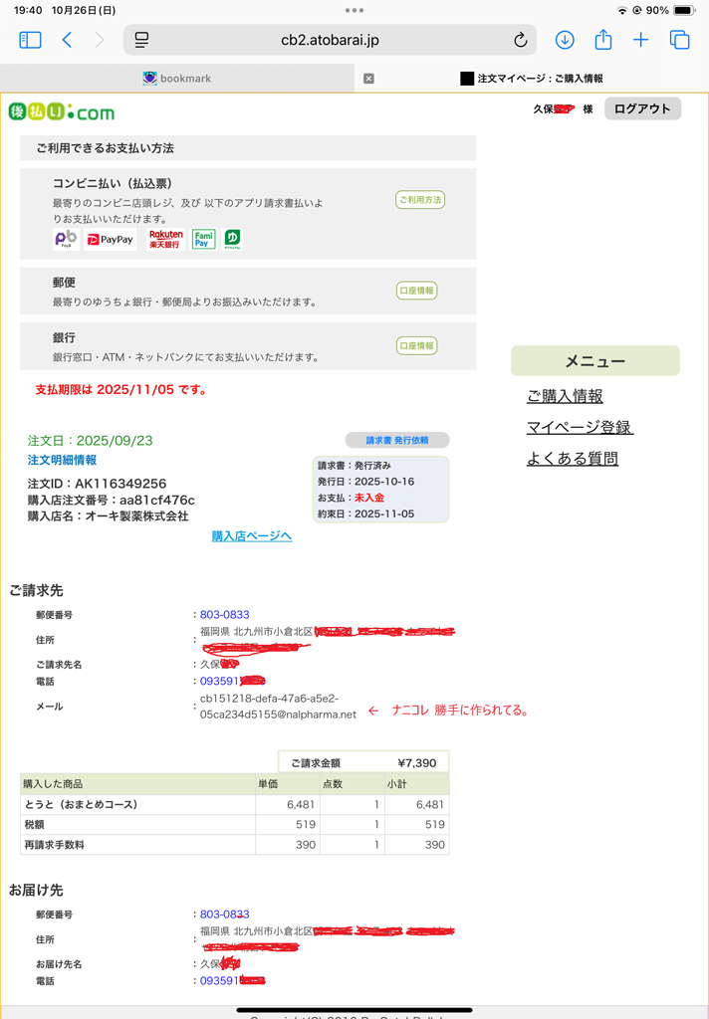Open 口座情報 for 郵便 payment
Viewport: 709px width, 1019px height.
(x=417, y=291)
